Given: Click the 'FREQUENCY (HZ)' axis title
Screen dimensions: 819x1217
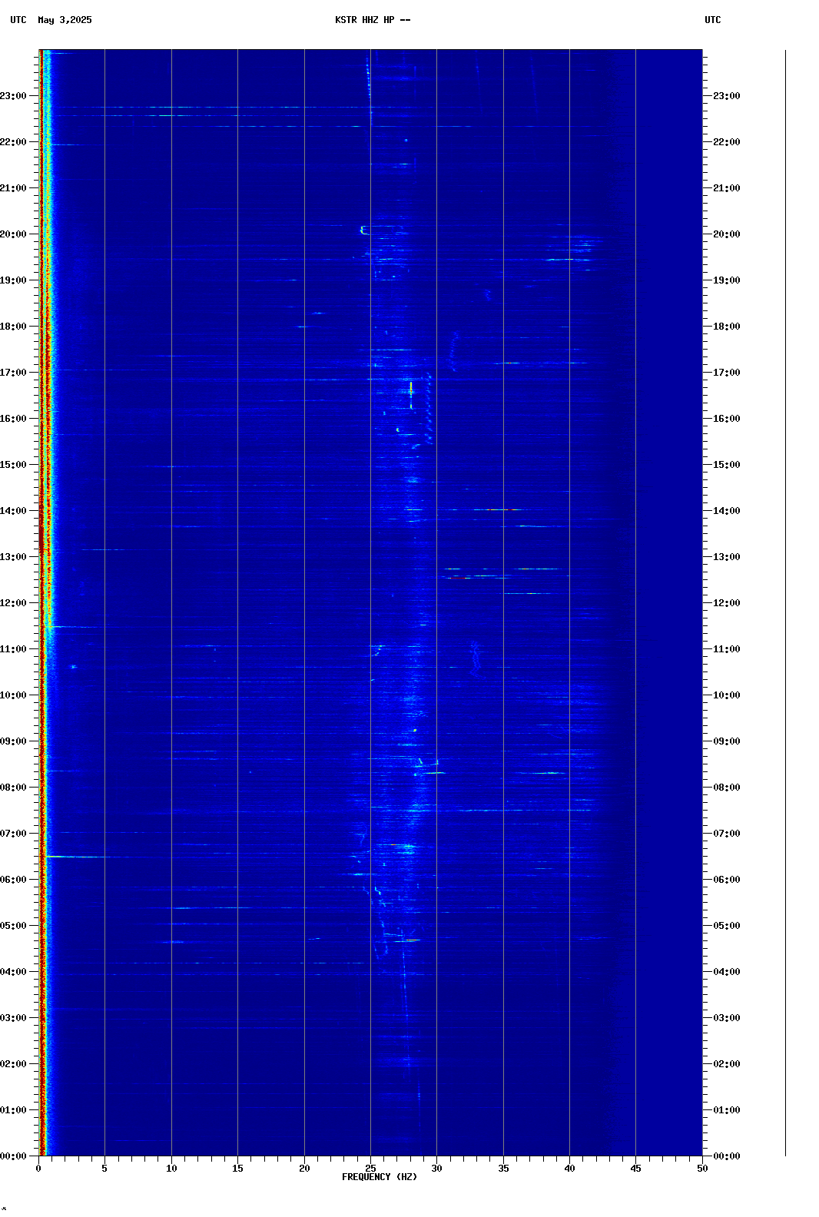Looking at the screenshot, I should click(380, 1177).
